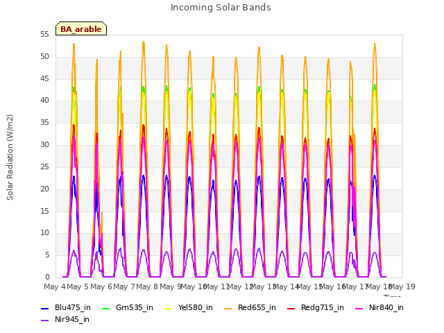Toggle the Red655_in legend entry
The height and width of the screenshot is (333, 444).
tap(250, 308)
